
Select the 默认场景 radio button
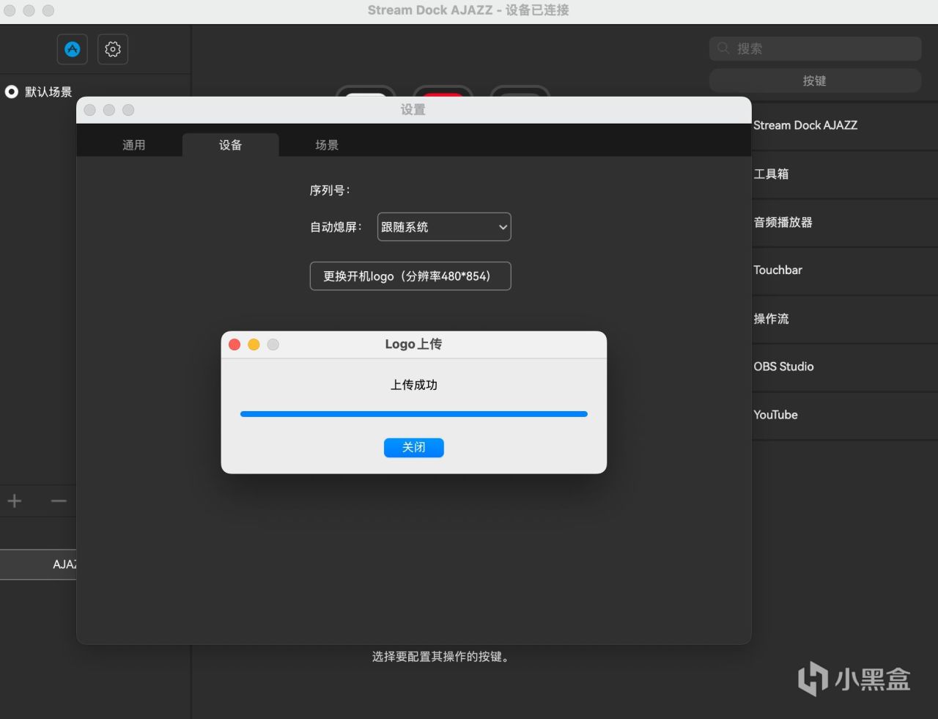[12, 92]
